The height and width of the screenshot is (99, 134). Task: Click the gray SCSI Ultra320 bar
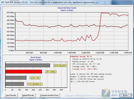point(28,65)
